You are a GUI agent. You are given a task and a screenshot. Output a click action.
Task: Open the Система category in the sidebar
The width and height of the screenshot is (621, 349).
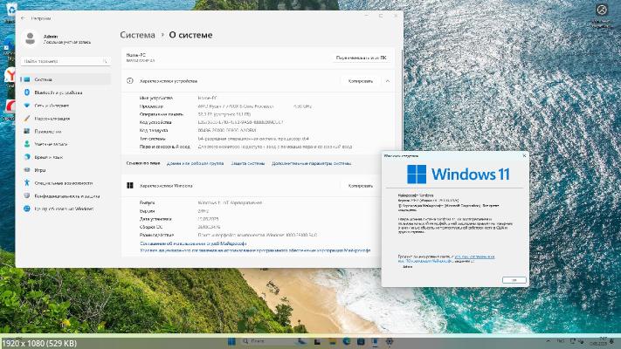point(66,79)
